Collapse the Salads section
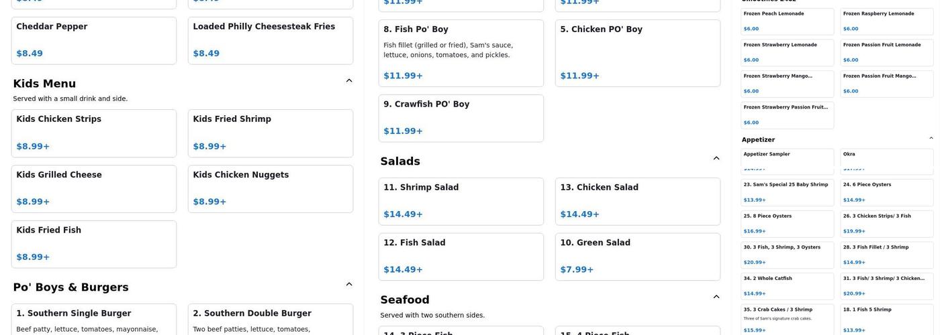The image size is (940, 335). click(x=716, y=159)
